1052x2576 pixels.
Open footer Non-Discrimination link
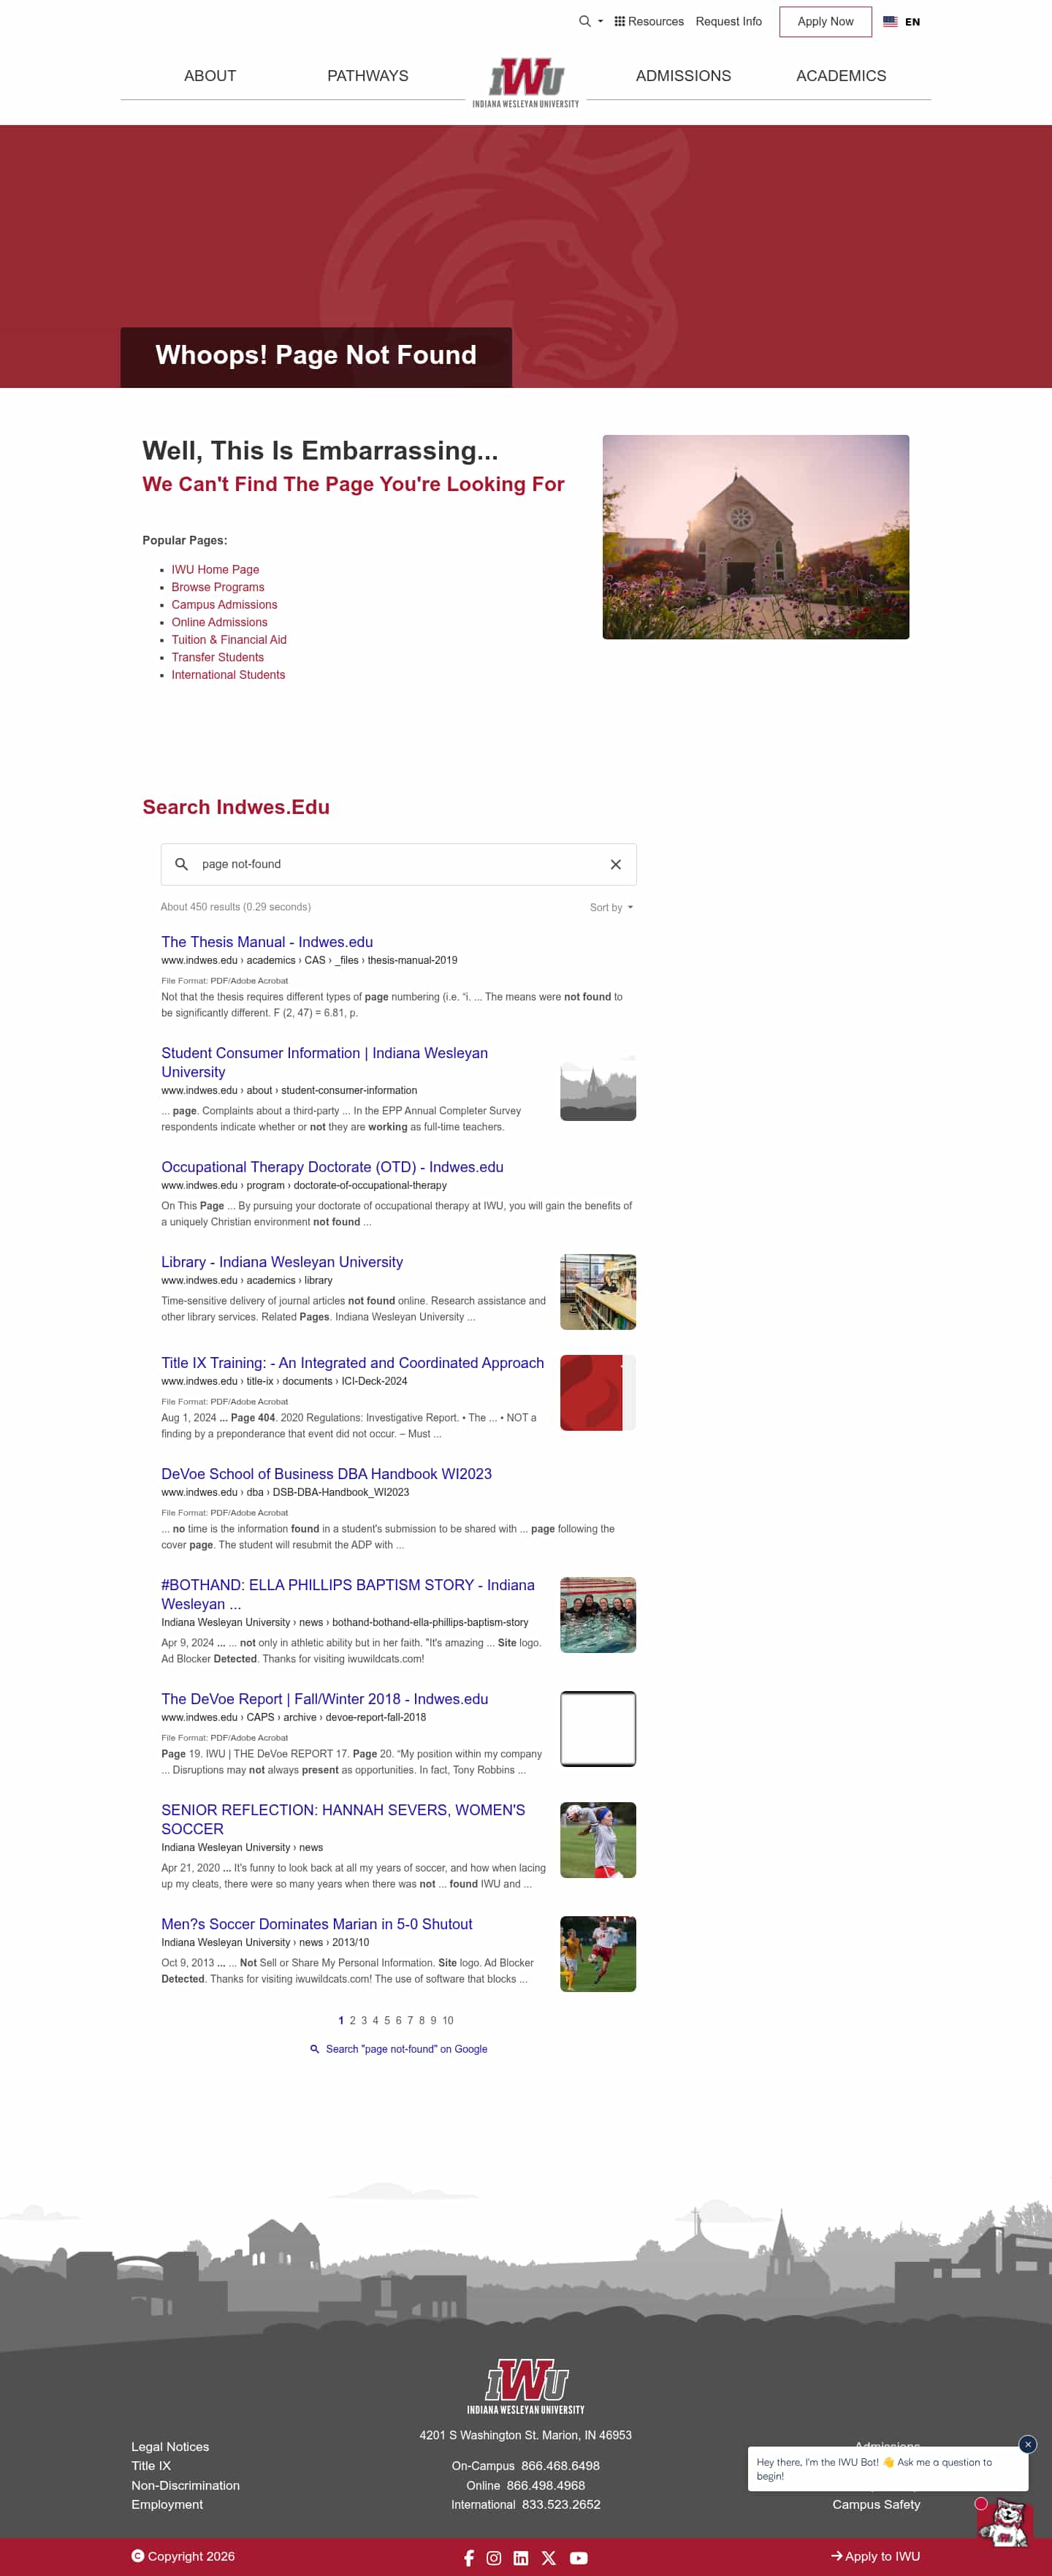coord(185,2485)
